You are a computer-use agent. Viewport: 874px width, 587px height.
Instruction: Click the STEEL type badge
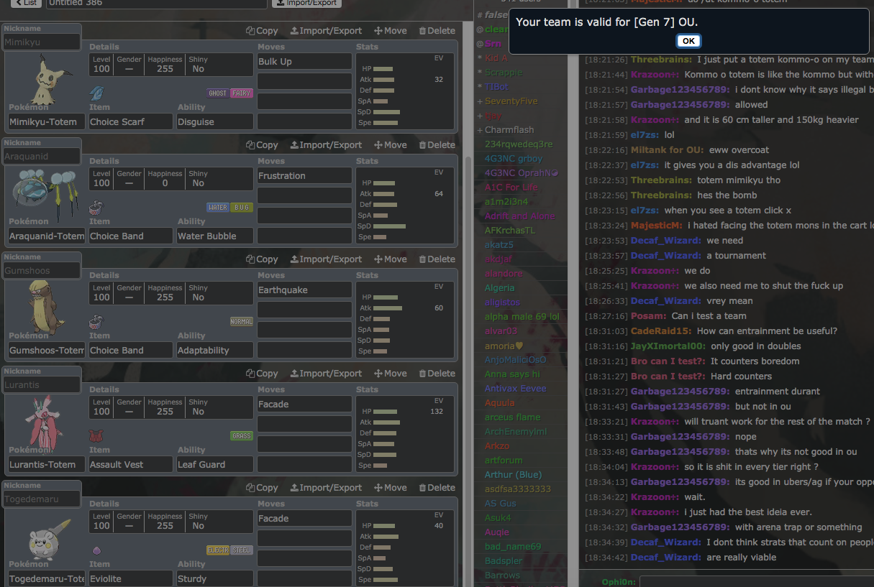241,550
